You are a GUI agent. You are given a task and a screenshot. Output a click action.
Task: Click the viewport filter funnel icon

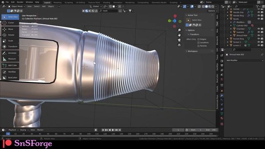(x=130, y=11)
